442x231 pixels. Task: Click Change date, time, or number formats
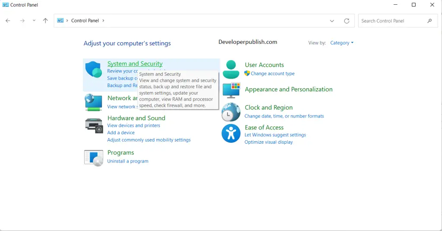[284, 116]
